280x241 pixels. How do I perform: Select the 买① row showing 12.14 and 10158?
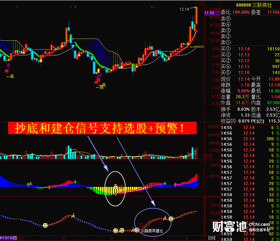(x=250, y=49)
